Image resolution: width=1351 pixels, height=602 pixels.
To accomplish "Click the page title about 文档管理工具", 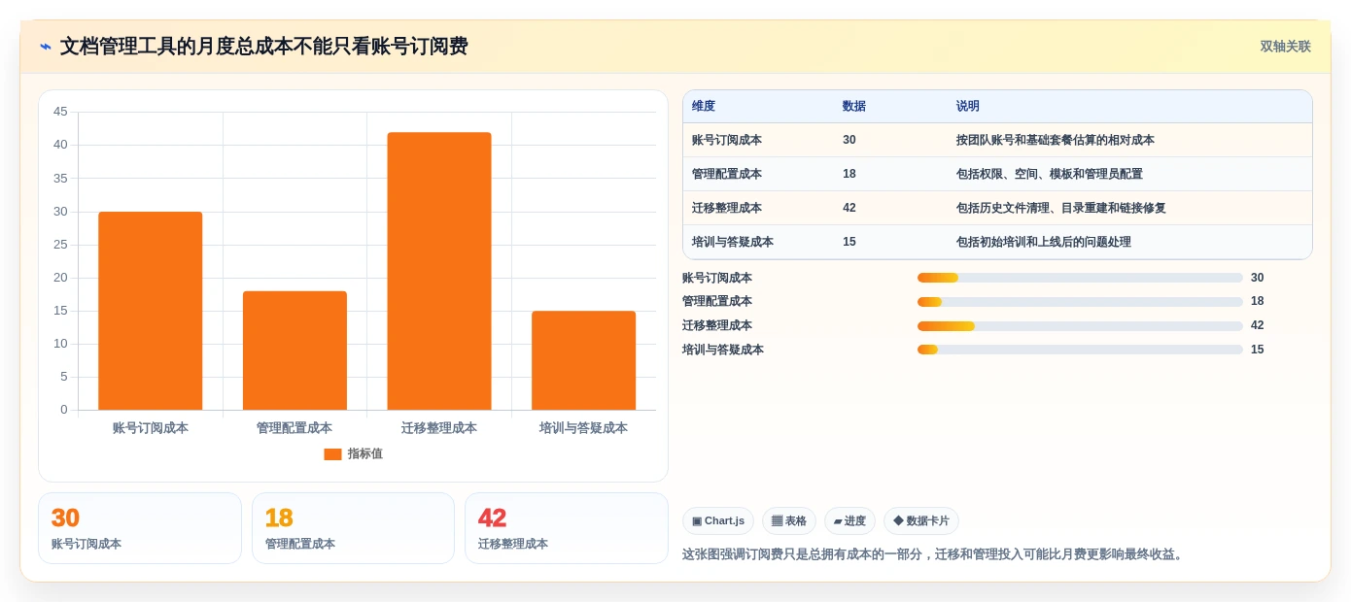I will click(x=264, y=47).
